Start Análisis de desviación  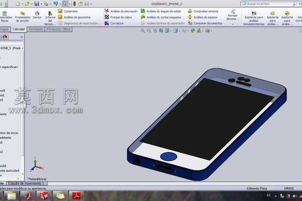tap(121, 11)
